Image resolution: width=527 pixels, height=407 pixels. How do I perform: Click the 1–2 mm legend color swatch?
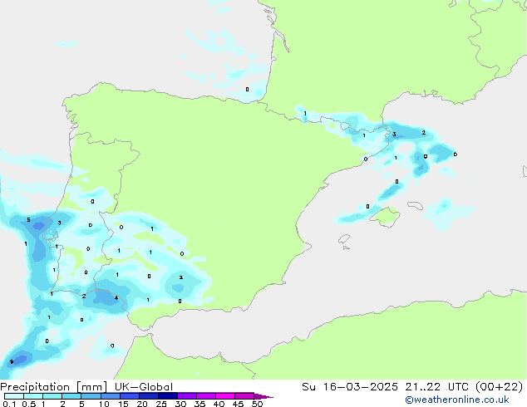pos(52,396)
